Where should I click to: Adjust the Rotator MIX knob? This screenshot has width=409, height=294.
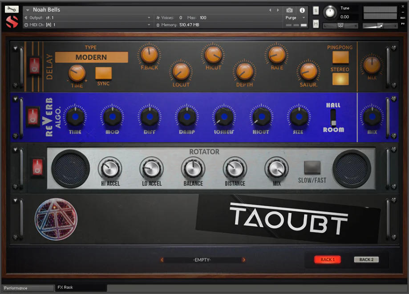point(276,169)
